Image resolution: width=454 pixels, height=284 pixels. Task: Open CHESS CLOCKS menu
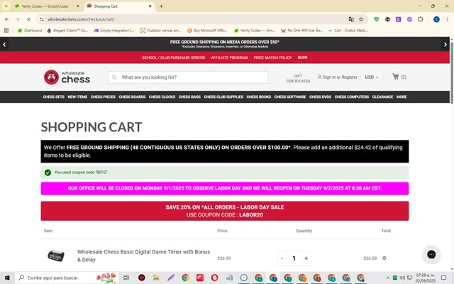[x=162, y=97]
